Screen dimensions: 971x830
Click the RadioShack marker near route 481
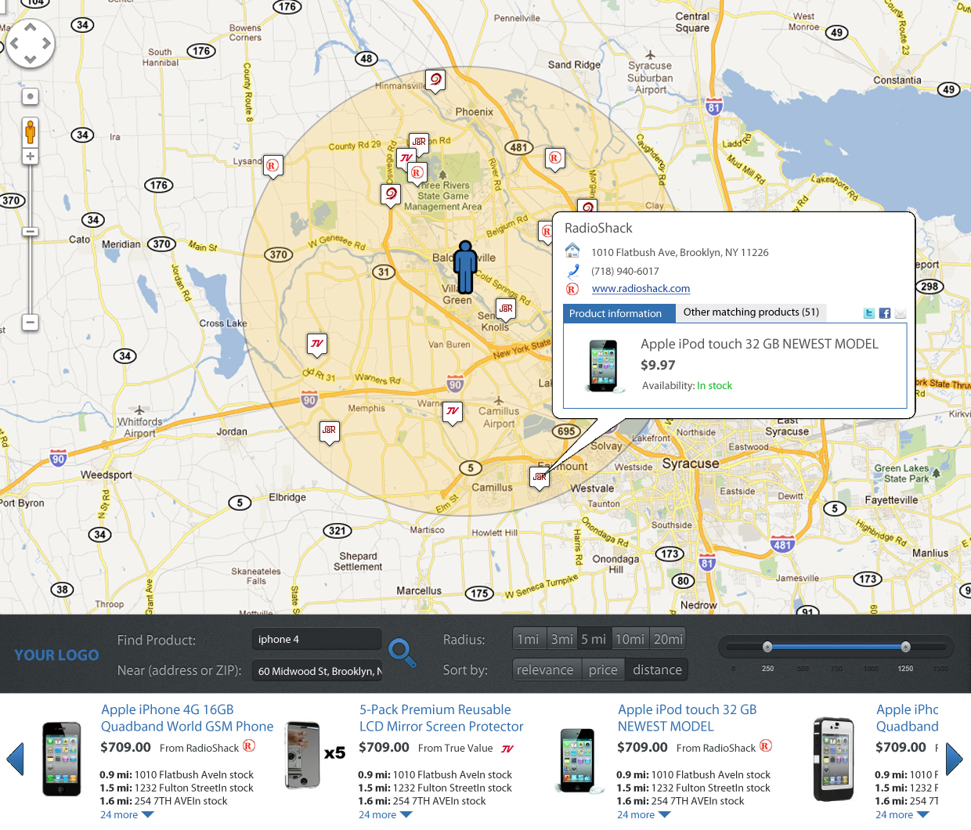tap(554, 158)
